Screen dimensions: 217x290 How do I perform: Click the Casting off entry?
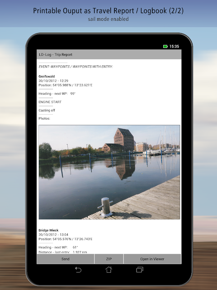coord(47,110)
